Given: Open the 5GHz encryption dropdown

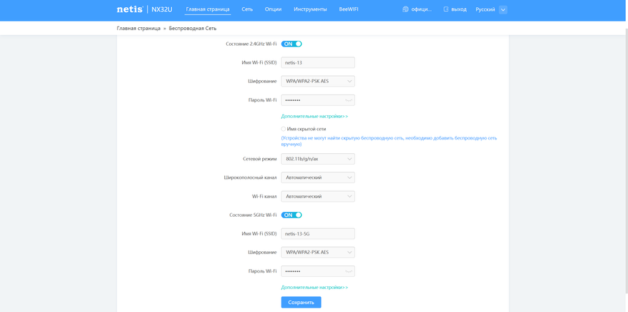Looking at the screenshot, I should pyautogui.click(x=318, y=253).
